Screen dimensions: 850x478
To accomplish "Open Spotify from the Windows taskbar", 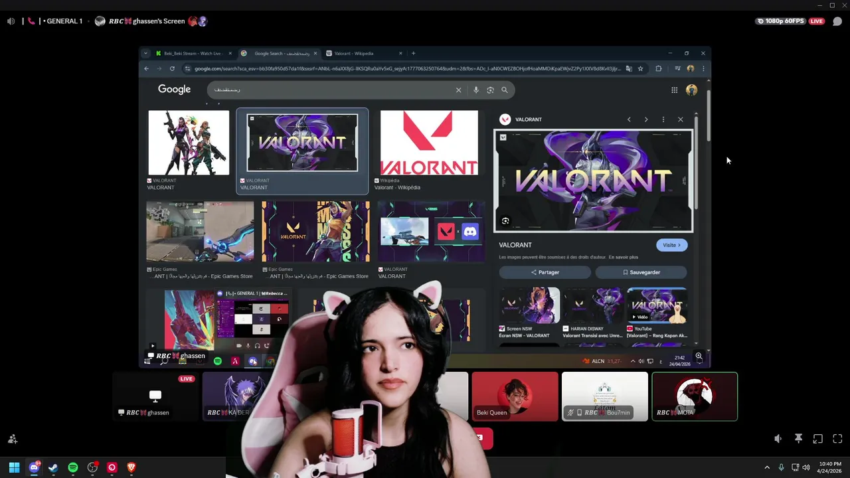I will coord(73,467).
